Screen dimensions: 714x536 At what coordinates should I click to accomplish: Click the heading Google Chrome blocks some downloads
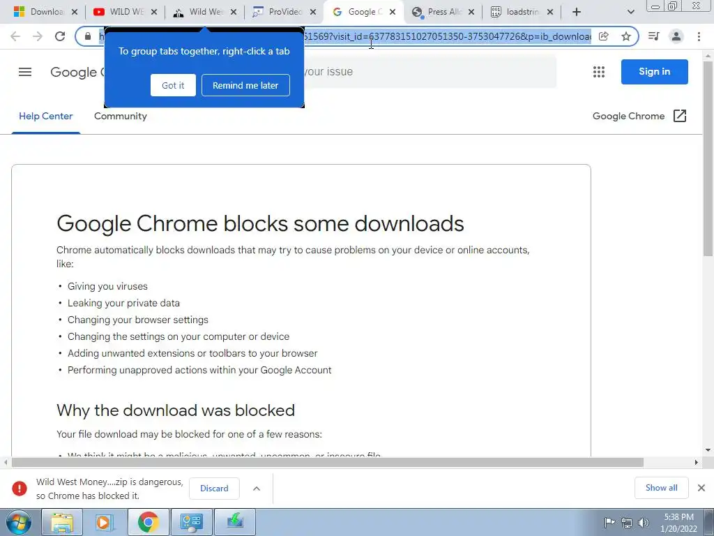click(260, 224)
